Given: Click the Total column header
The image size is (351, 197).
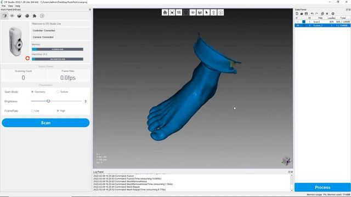Looking at the screenshot, I should (x=343, y=18).
